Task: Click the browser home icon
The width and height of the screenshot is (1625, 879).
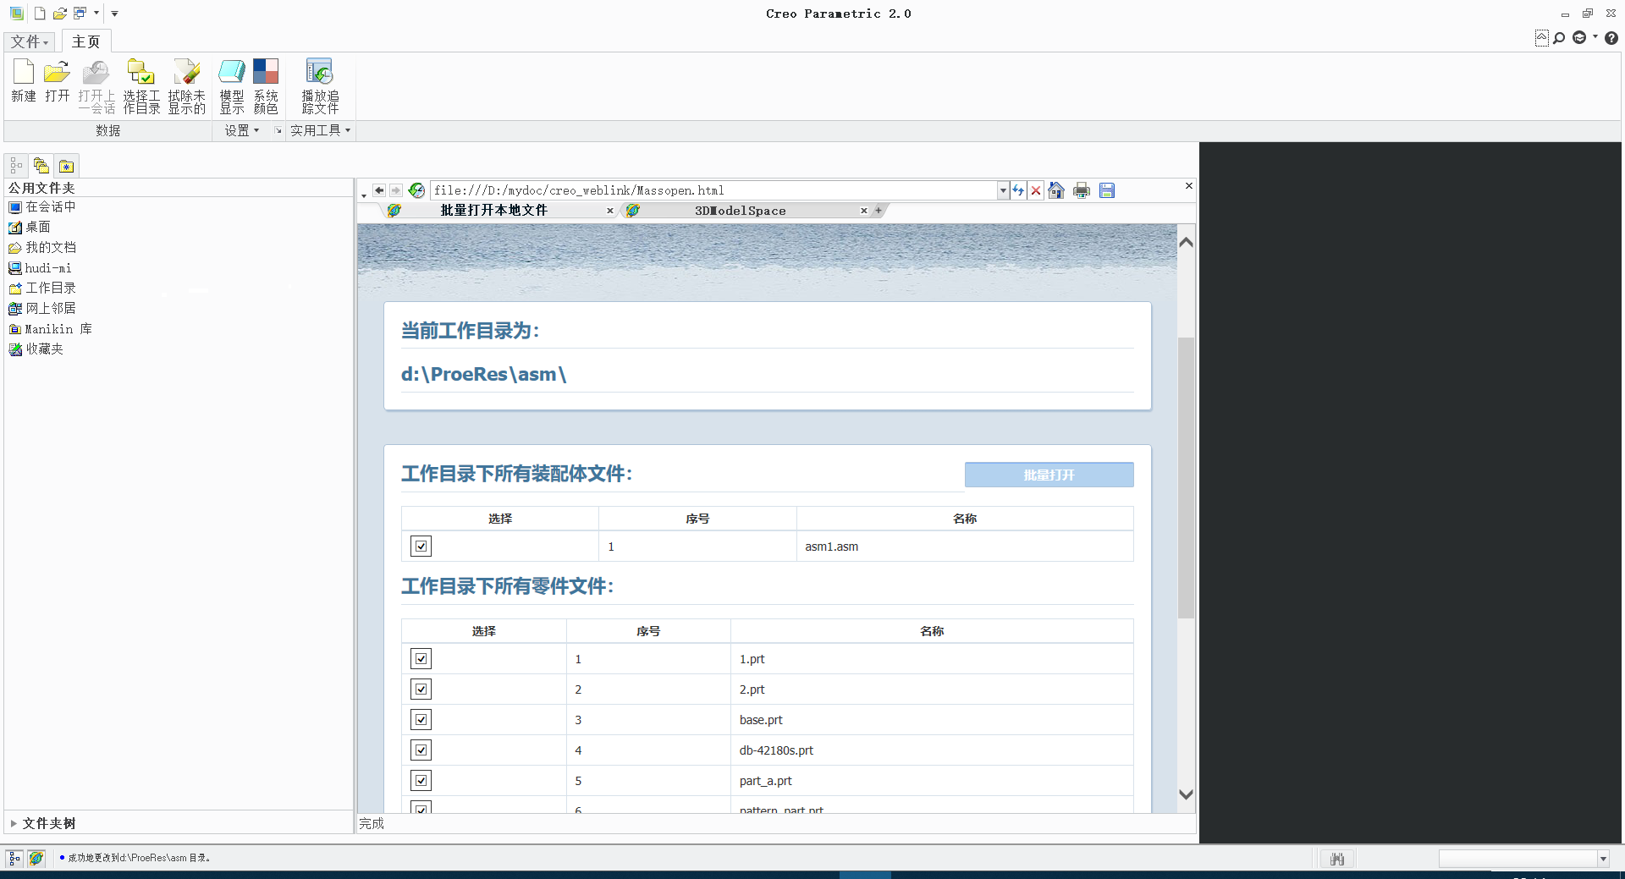Action: [1056, 190]
